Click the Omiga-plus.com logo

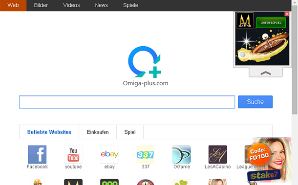pos(145,66)
